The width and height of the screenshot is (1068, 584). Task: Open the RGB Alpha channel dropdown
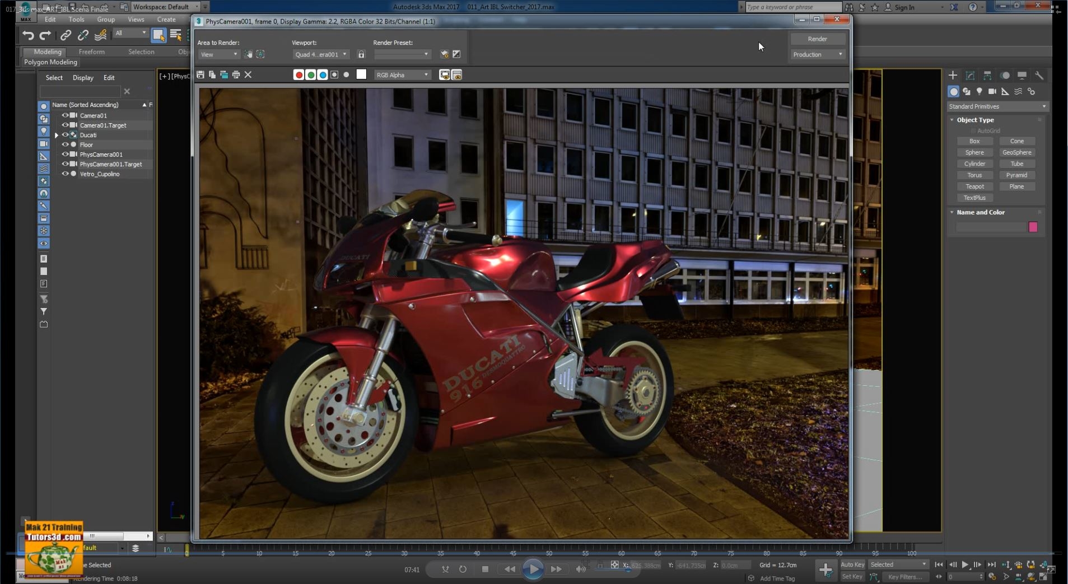(x=402, y=74)
